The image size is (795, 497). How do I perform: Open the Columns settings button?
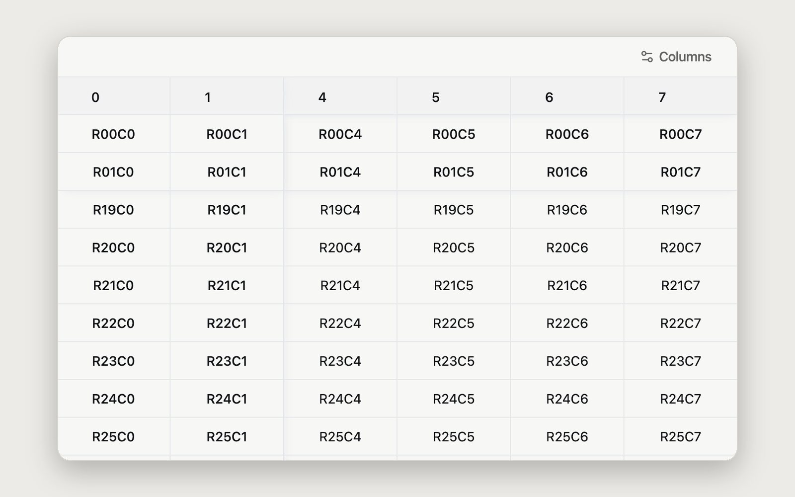(x=676, y=57)
